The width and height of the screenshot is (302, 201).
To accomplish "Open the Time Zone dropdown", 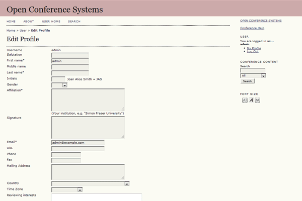I will 80,189.
